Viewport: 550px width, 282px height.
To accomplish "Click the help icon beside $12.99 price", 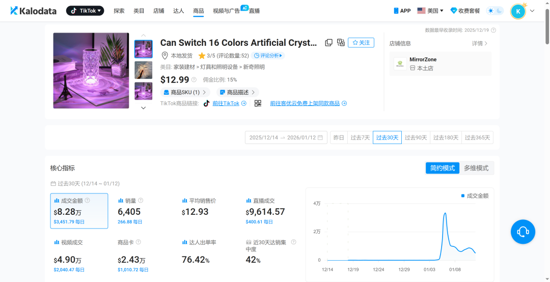I will [x=194, y=79].
